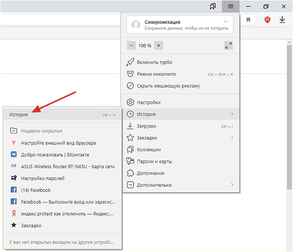Decrease zoom with the minus button
This screenshot has width=293, height=252.
coord(131,45)
